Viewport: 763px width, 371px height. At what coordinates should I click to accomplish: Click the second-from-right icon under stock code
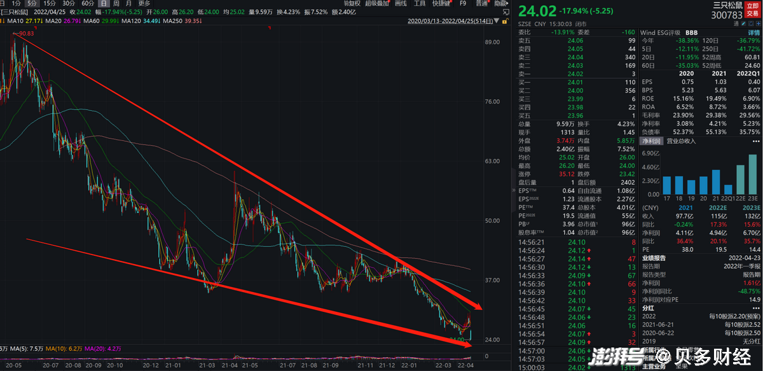click(751, 24)
